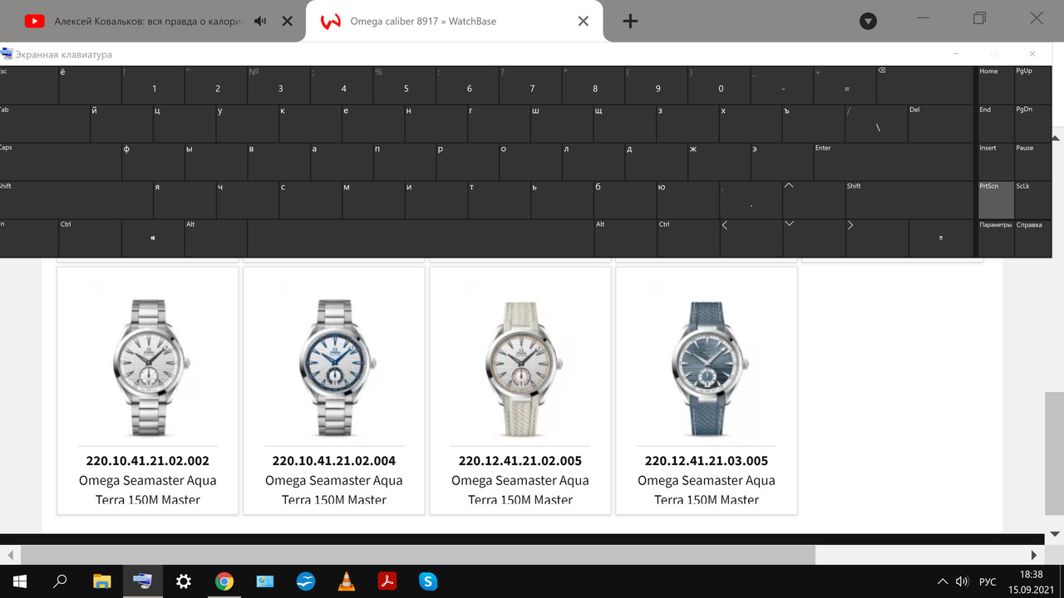
Task: Open File Explorer from the taskbar
Action: click(x=102, y=581)
